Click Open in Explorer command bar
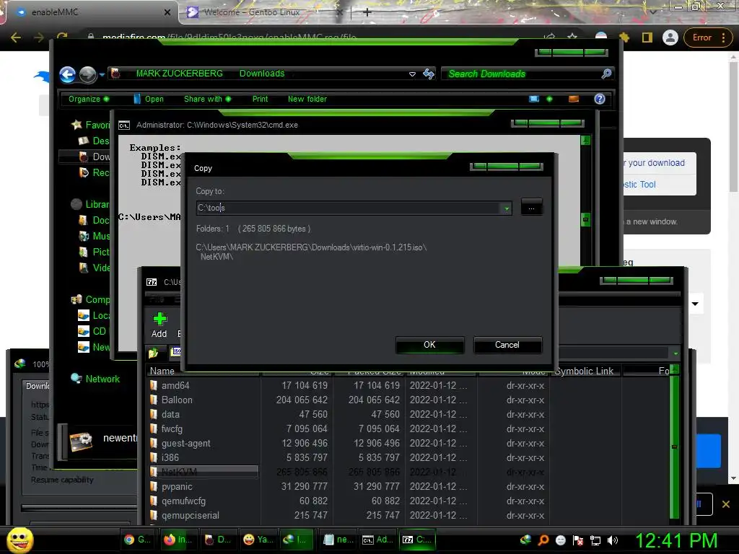This screenshot has width=739, height=554. point(149,99)
